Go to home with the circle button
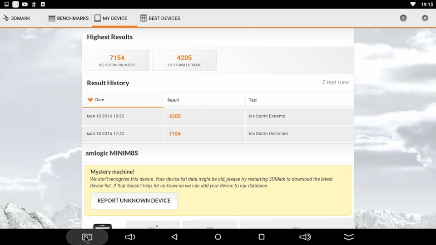436x245 pixels. pos(218,237)
